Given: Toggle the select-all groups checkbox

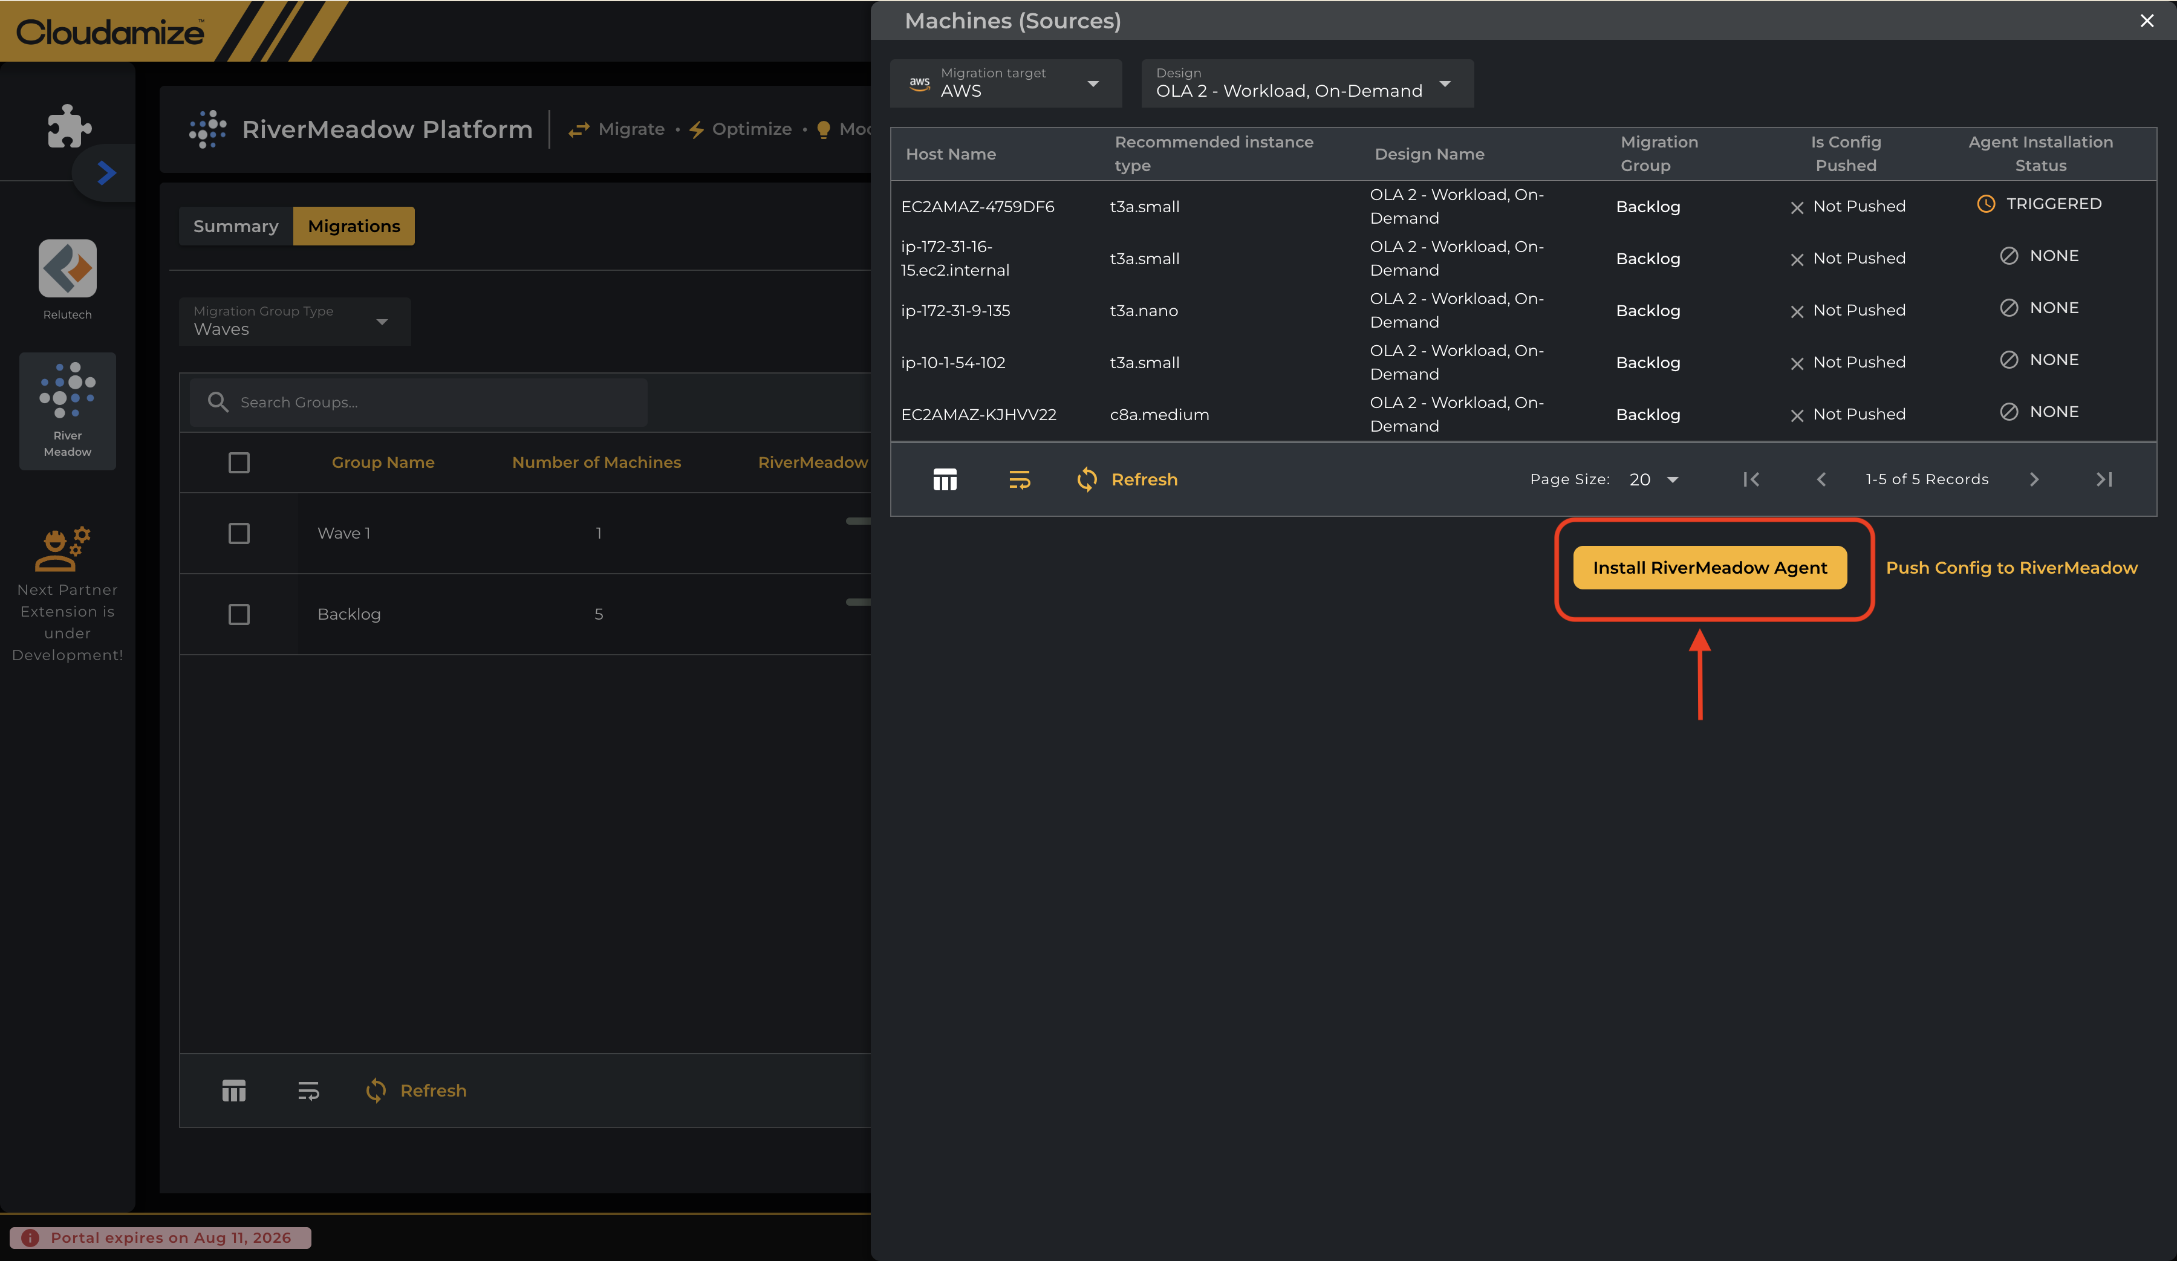Looking at the screenshot, I should click(x=239, y=463).
